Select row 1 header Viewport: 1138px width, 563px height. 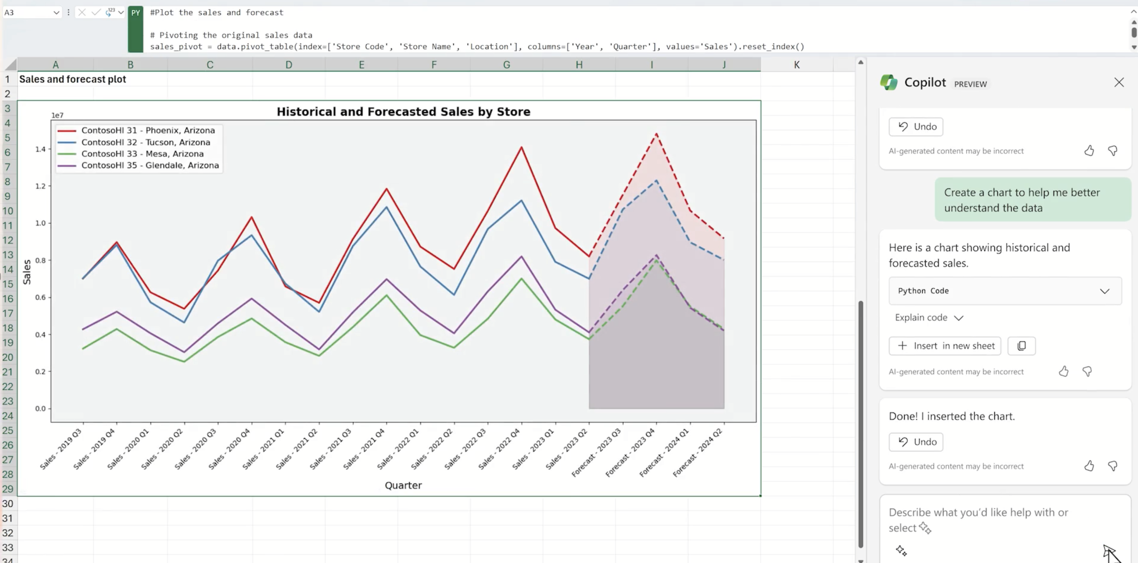[8, 79]
